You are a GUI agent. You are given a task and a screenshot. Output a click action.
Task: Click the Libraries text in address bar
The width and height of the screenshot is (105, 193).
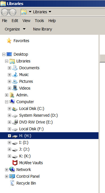pyautogui.click(x=40, y=12)
